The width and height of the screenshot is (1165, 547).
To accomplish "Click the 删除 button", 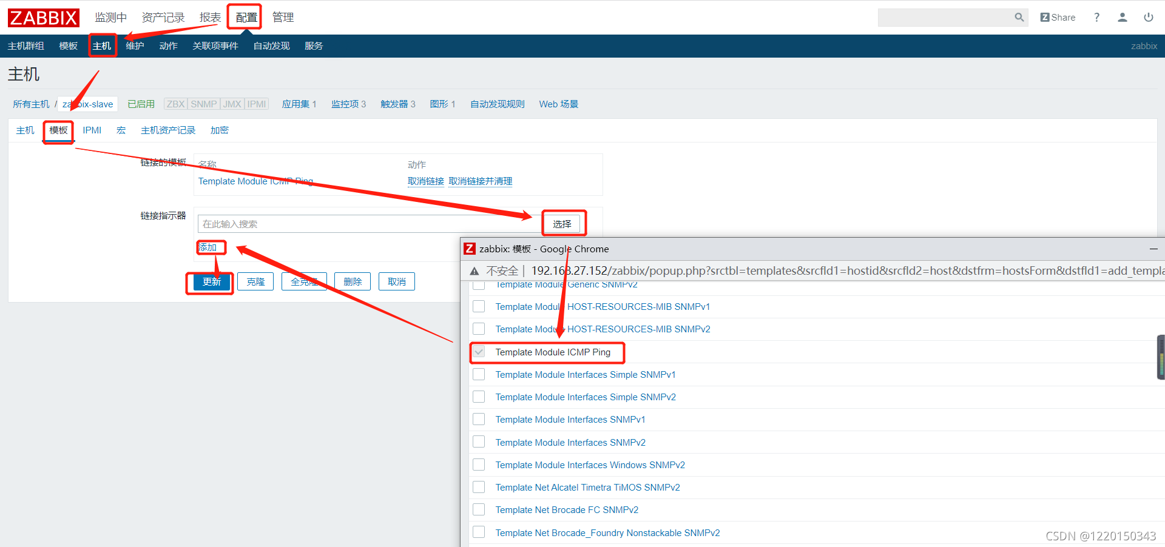I will click(x=353, y=282).
